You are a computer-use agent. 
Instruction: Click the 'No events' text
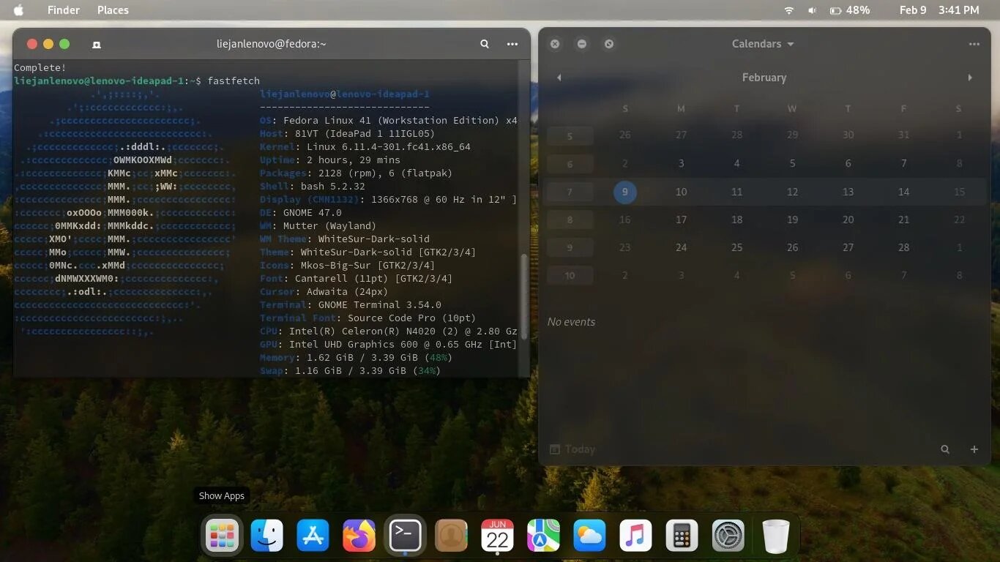click(x=571, y=322)
